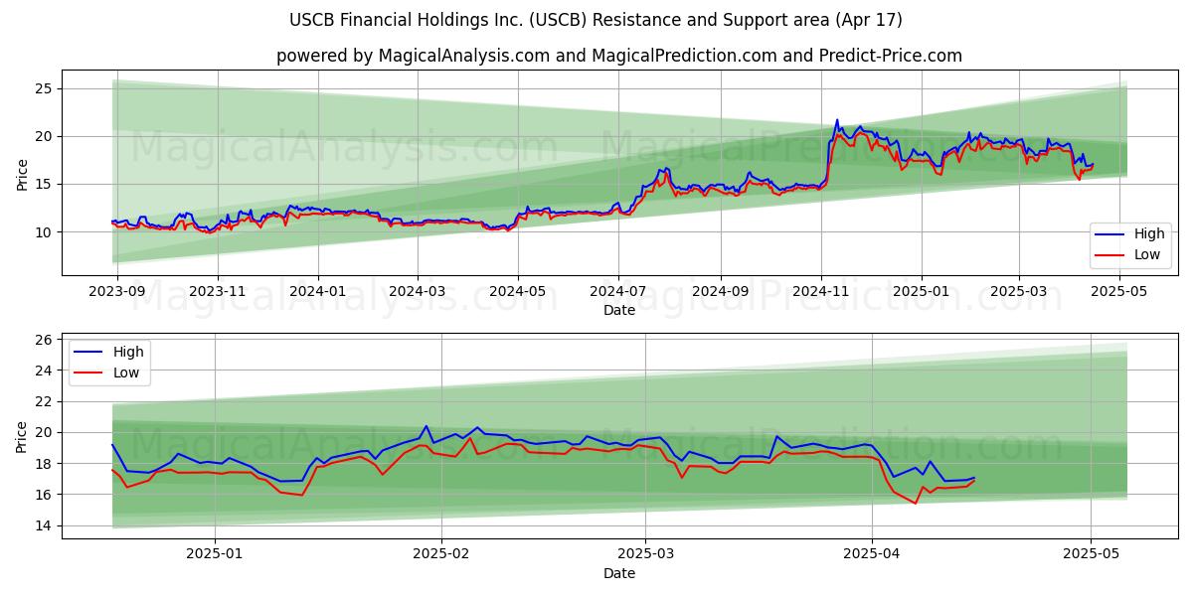The image size is (1193, 596).
Task: Click the '2023-09' tick on the top chart
Action: [x=117, y=291]
